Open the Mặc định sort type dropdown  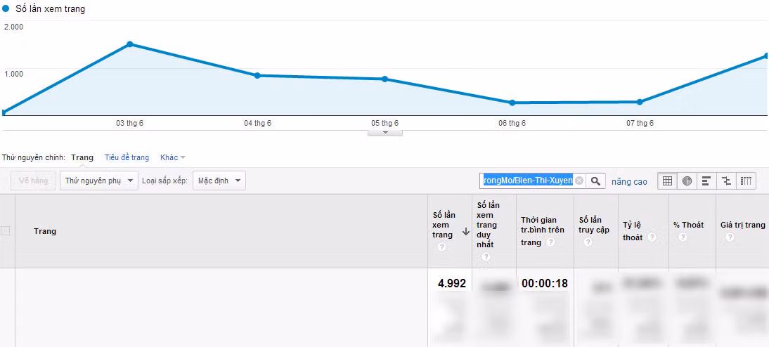click(219, 181)
